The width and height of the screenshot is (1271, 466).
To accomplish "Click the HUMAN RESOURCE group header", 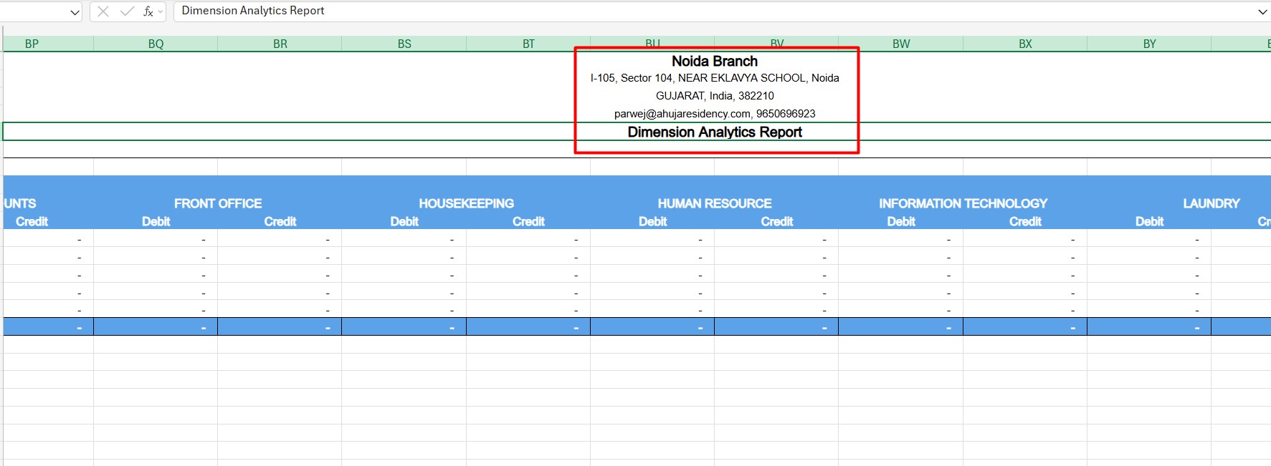I will click(x=715, y=203).
